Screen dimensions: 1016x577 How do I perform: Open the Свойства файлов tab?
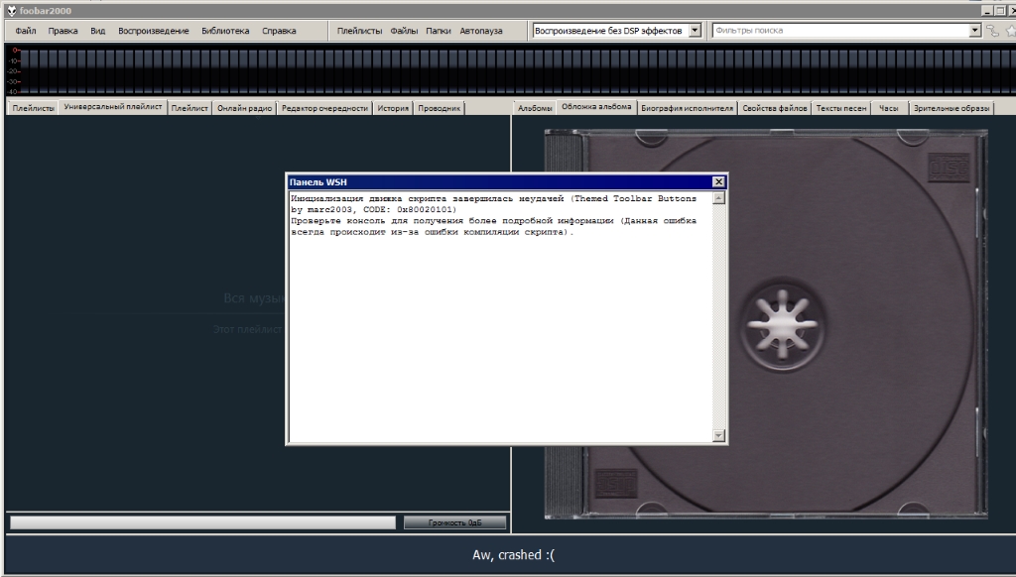(774, 108)
